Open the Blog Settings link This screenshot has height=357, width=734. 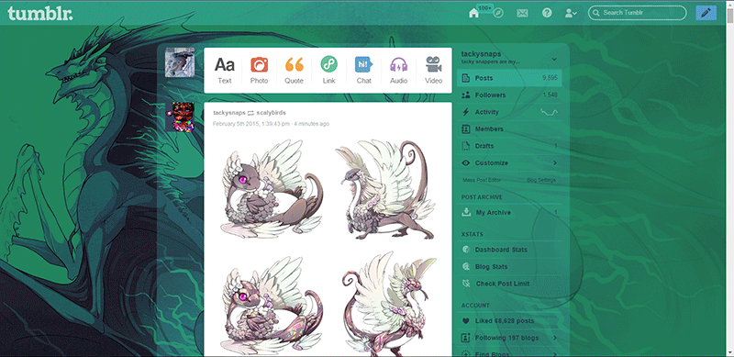[541, 180]
